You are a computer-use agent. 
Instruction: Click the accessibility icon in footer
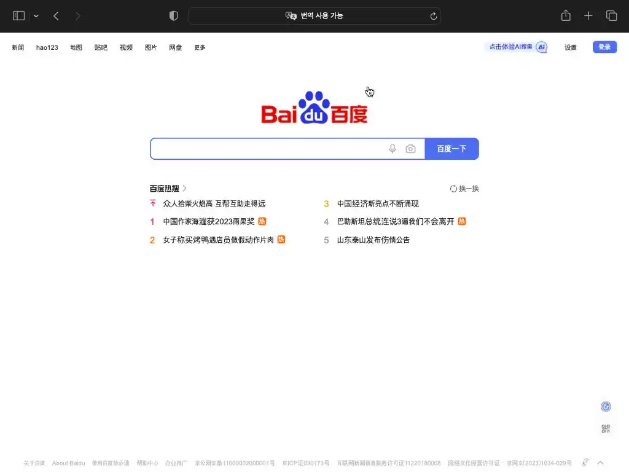point(585,462)
